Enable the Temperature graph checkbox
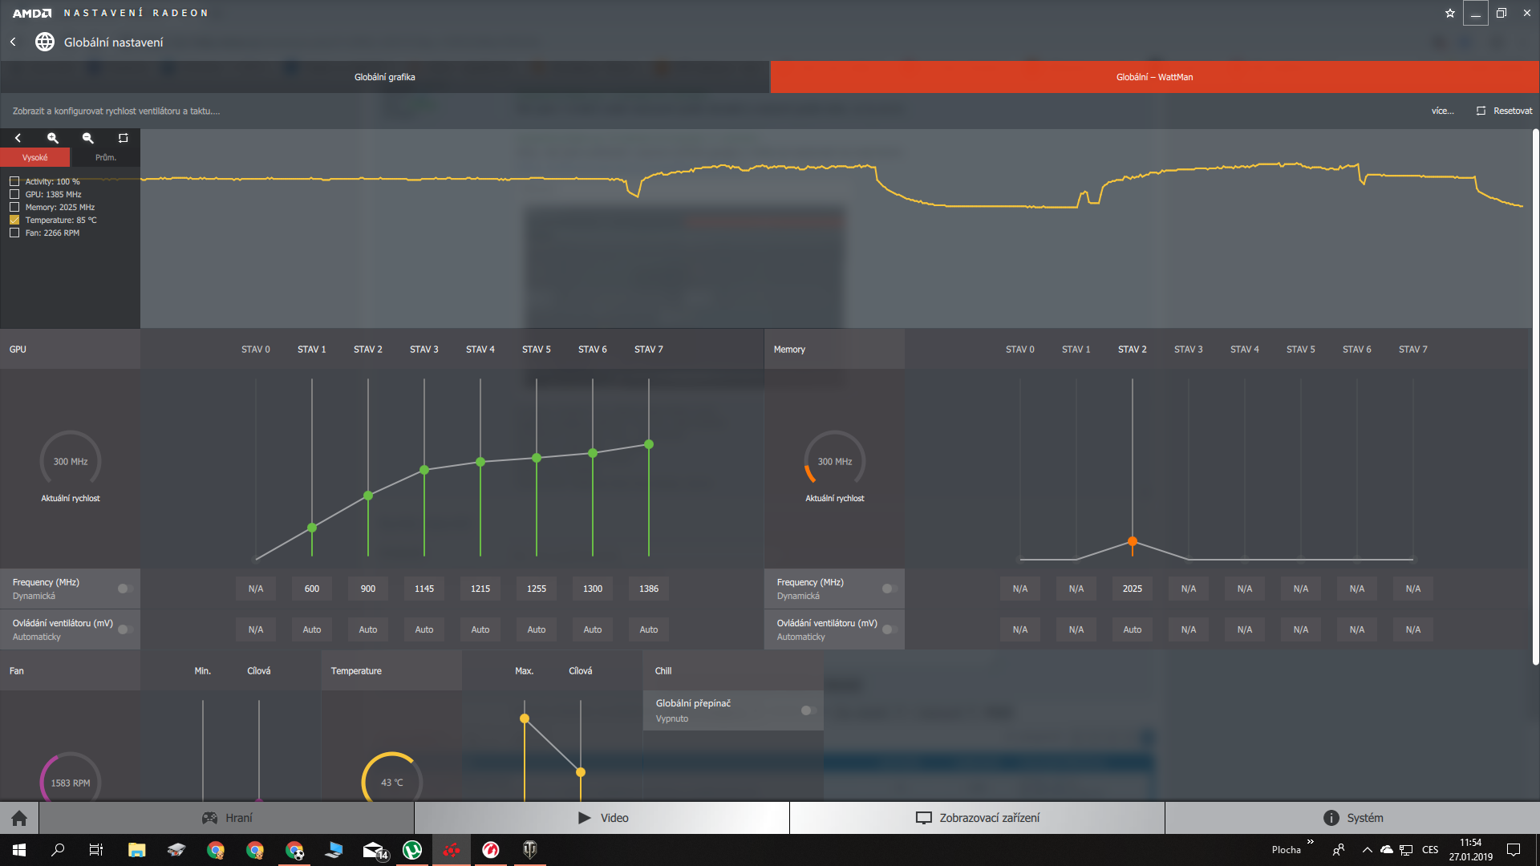Image resolution: width=1540 pixels, height=866 pixels. 14,220
